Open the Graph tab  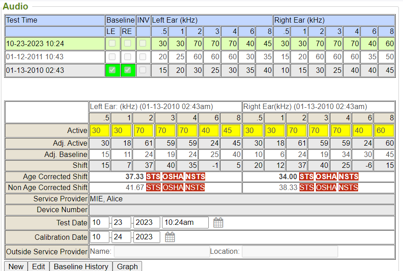coord(127,266)
